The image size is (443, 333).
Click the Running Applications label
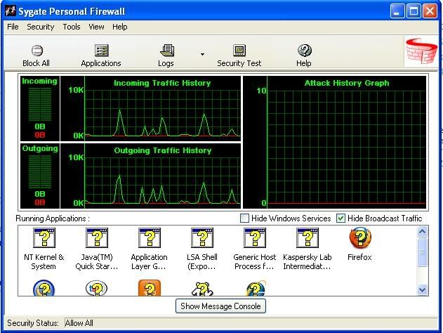[53, 218]
